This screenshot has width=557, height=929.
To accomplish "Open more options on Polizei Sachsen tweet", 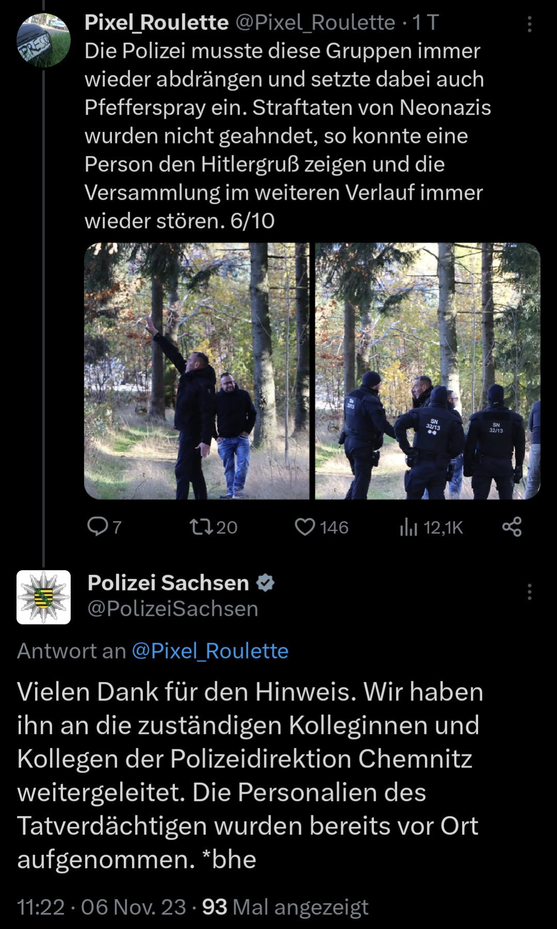I will pyautogui.click(x=530, y=592).
